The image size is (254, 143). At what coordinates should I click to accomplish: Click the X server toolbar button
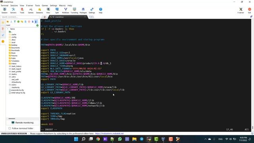(x=241, y=11)
